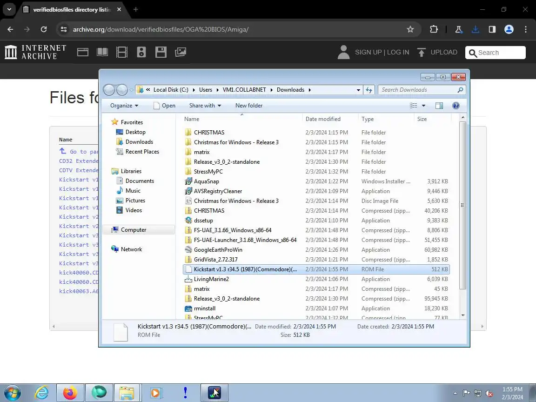Sort files by Type column header
The image size is (536, 402).
tap(386, 119)
